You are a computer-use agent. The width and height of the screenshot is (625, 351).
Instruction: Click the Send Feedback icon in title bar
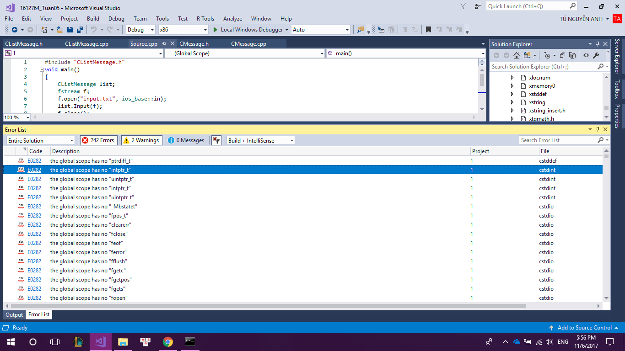478,6
